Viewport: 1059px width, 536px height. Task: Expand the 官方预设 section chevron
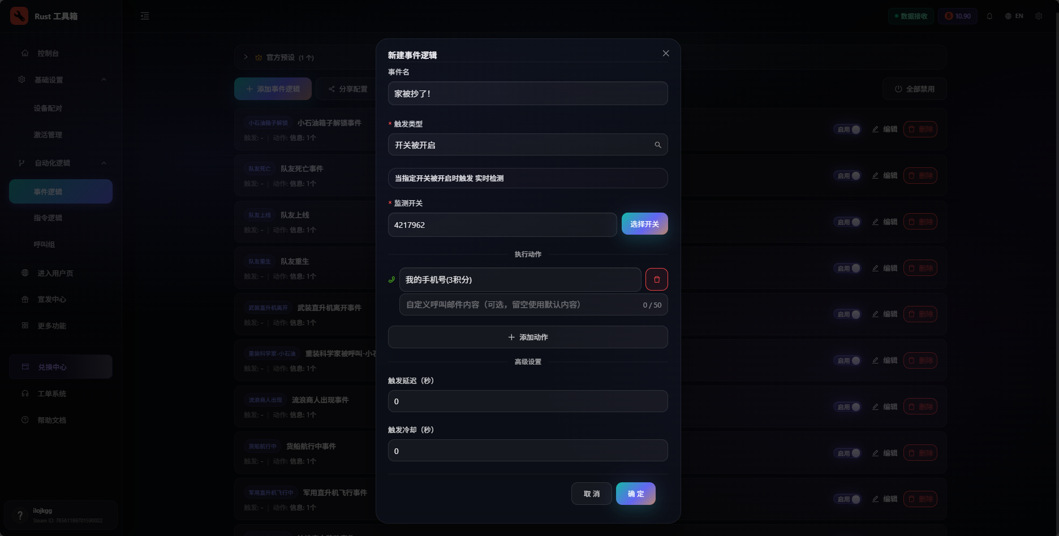pyautogui.click(x=246, y=57)
